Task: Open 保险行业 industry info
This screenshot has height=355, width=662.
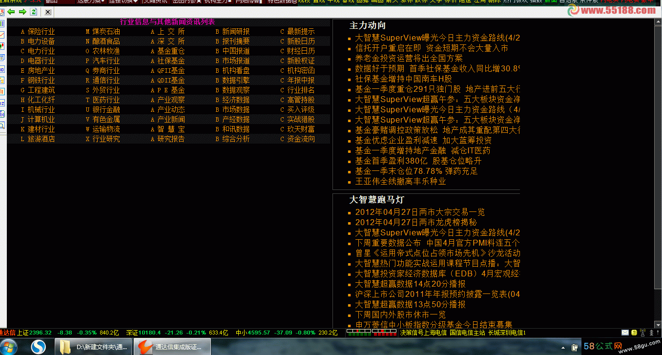Action: (x=41, y=32)
